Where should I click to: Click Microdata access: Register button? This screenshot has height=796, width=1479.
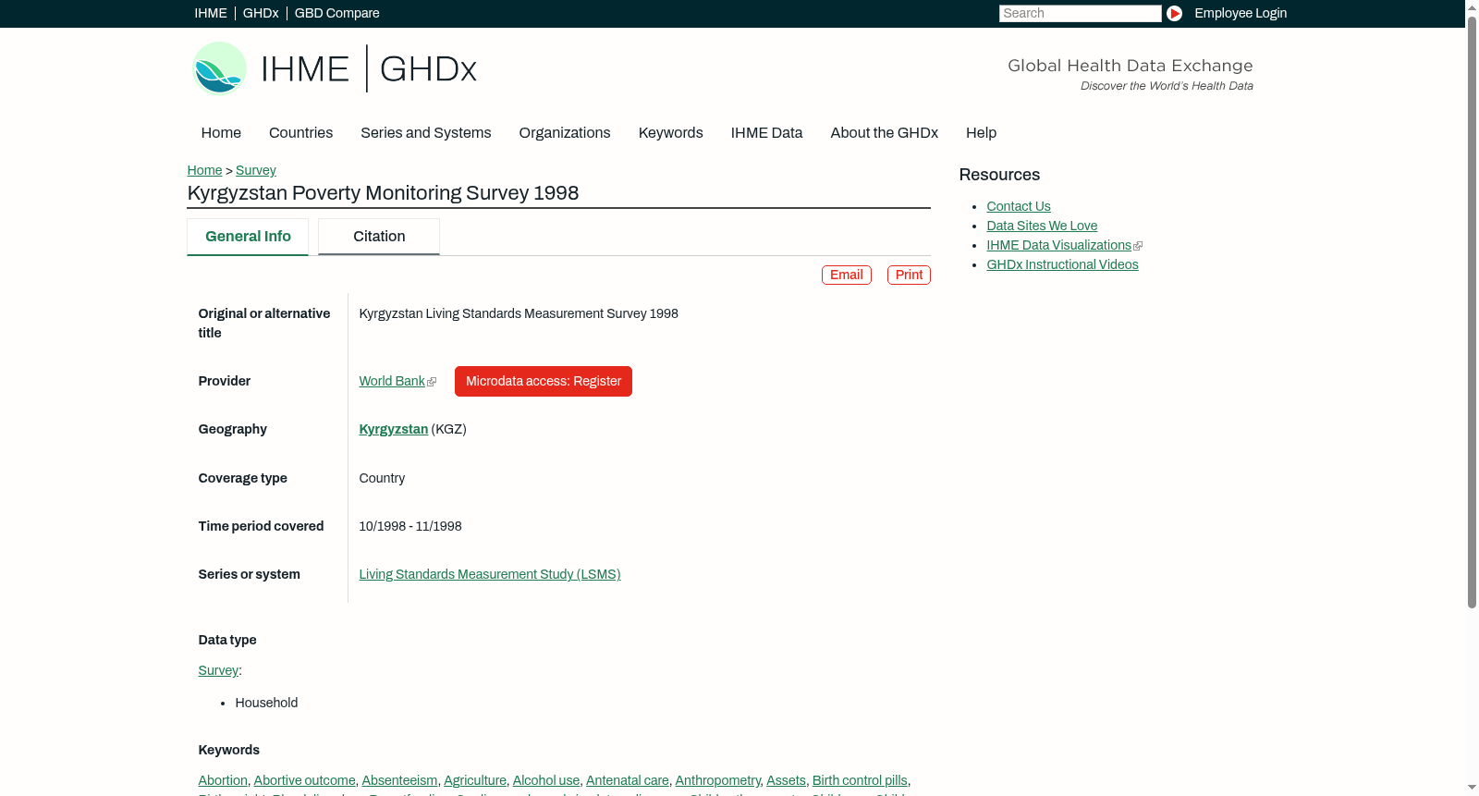[544, 381]
